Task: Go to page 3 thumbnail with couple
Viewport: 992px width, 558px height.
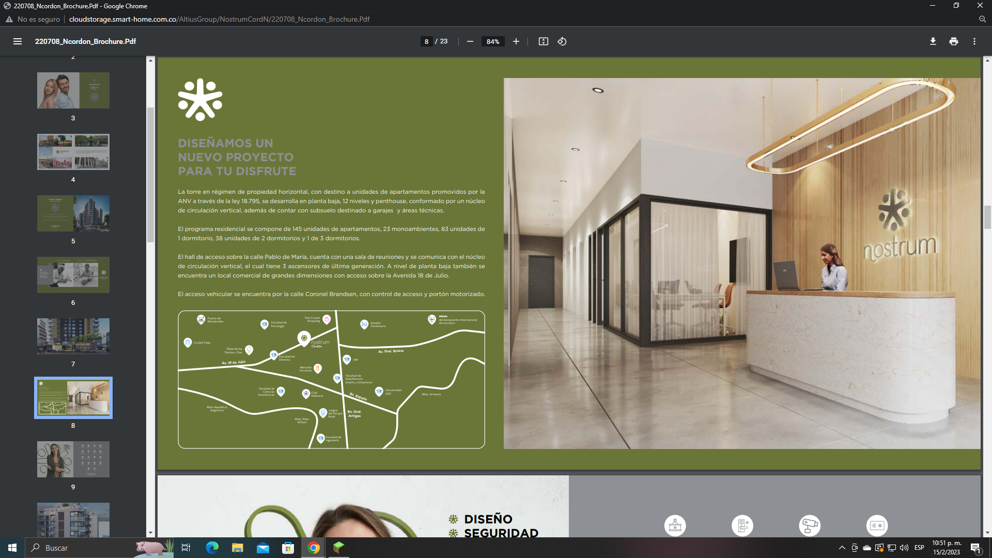Action: point(73,90)
